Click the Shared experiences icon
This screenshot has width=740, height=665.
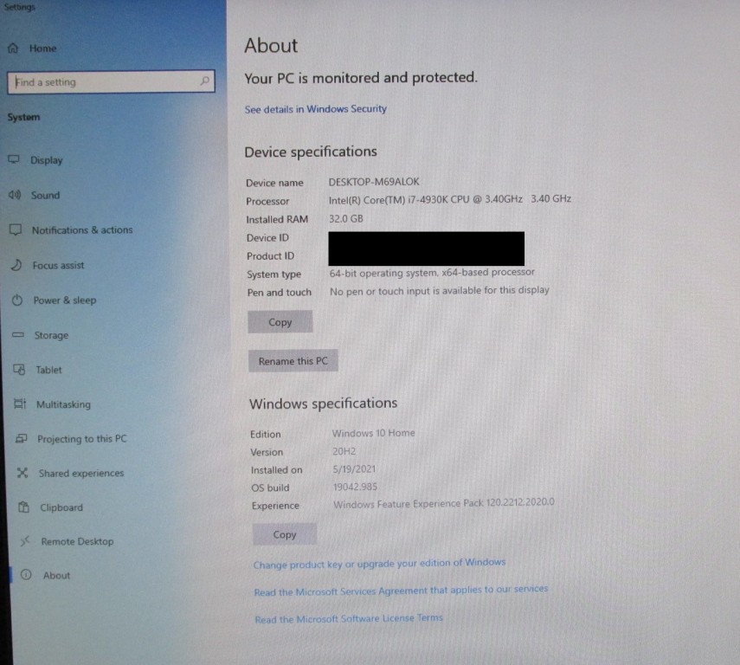[x=23, y=473]
